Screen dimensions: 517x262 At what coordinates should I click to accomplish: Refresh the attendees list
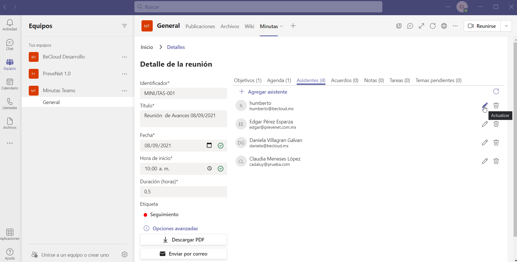[x=496, y=91]
